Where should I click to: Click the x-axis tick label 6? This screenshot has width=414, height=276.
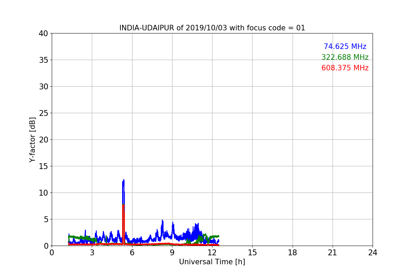132,253
